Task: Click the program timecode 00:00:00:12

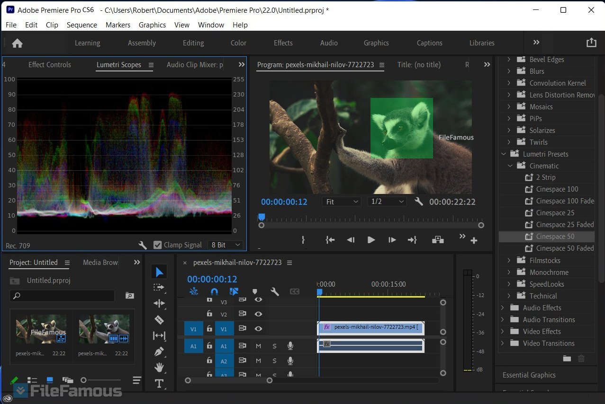Action: pos(284,202)
